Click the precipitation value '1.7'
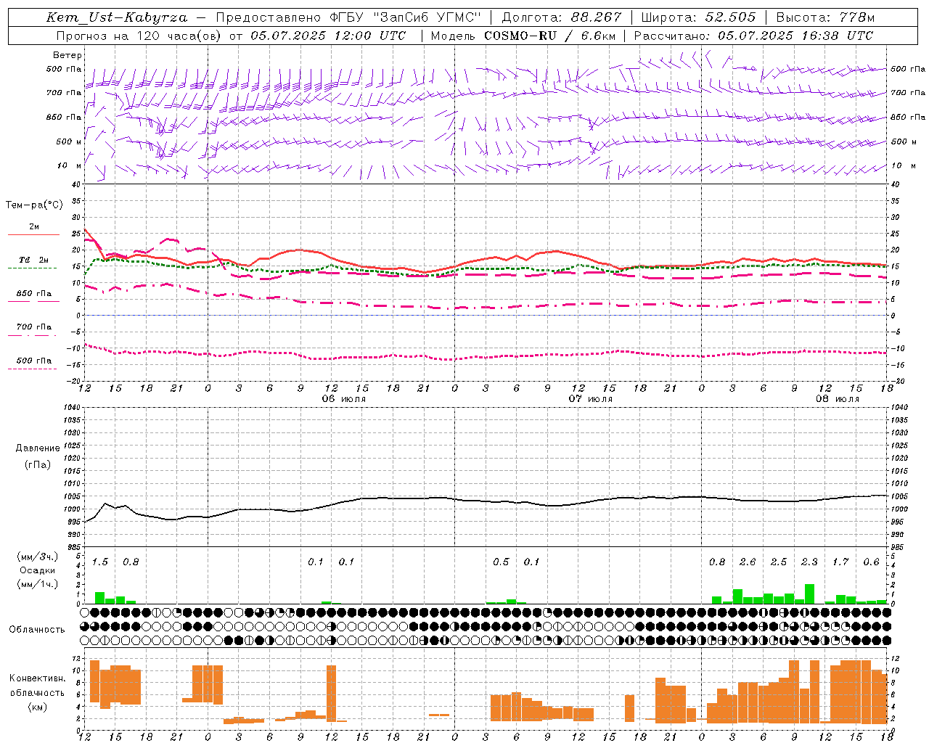This screenshot has width=929, height=743. pos(840,562)
